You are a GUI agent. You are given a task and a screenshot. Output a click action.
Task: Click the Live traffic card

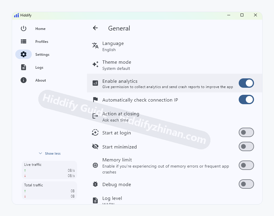point(49,170)
